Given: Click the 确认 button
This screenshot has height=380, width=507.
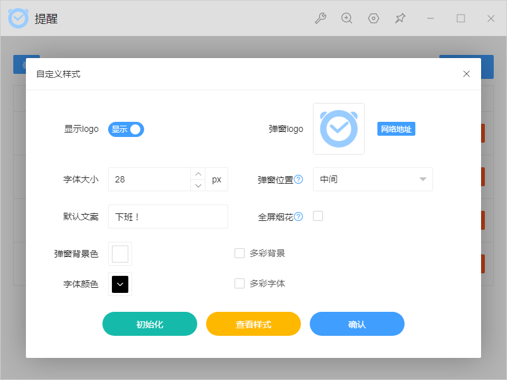Looking at the screenshot, I should 357,324.
